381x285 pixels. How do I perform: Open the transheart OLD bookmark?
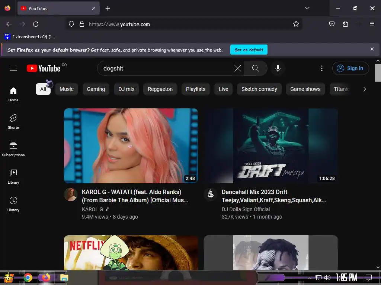point(30,37)
